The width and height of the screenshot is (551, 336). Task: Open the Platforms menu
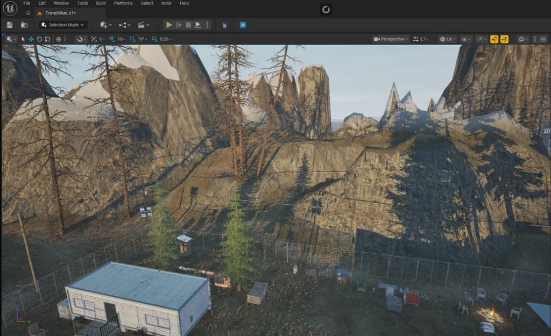123,3
